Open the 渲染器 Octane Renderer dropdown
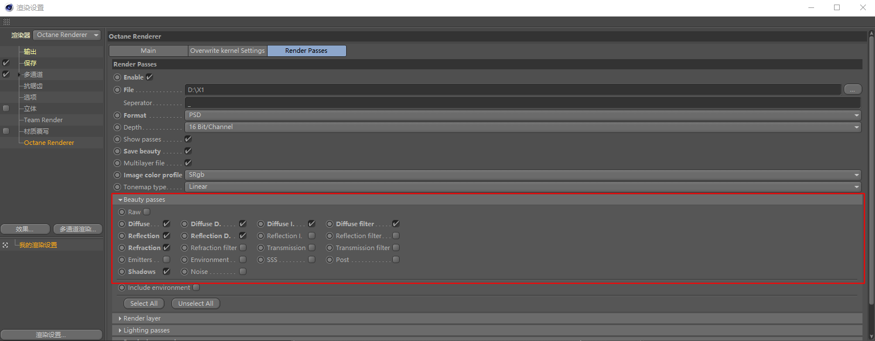Image resolution: width=875 pixels, height=341 pixels. pos(67,35)
